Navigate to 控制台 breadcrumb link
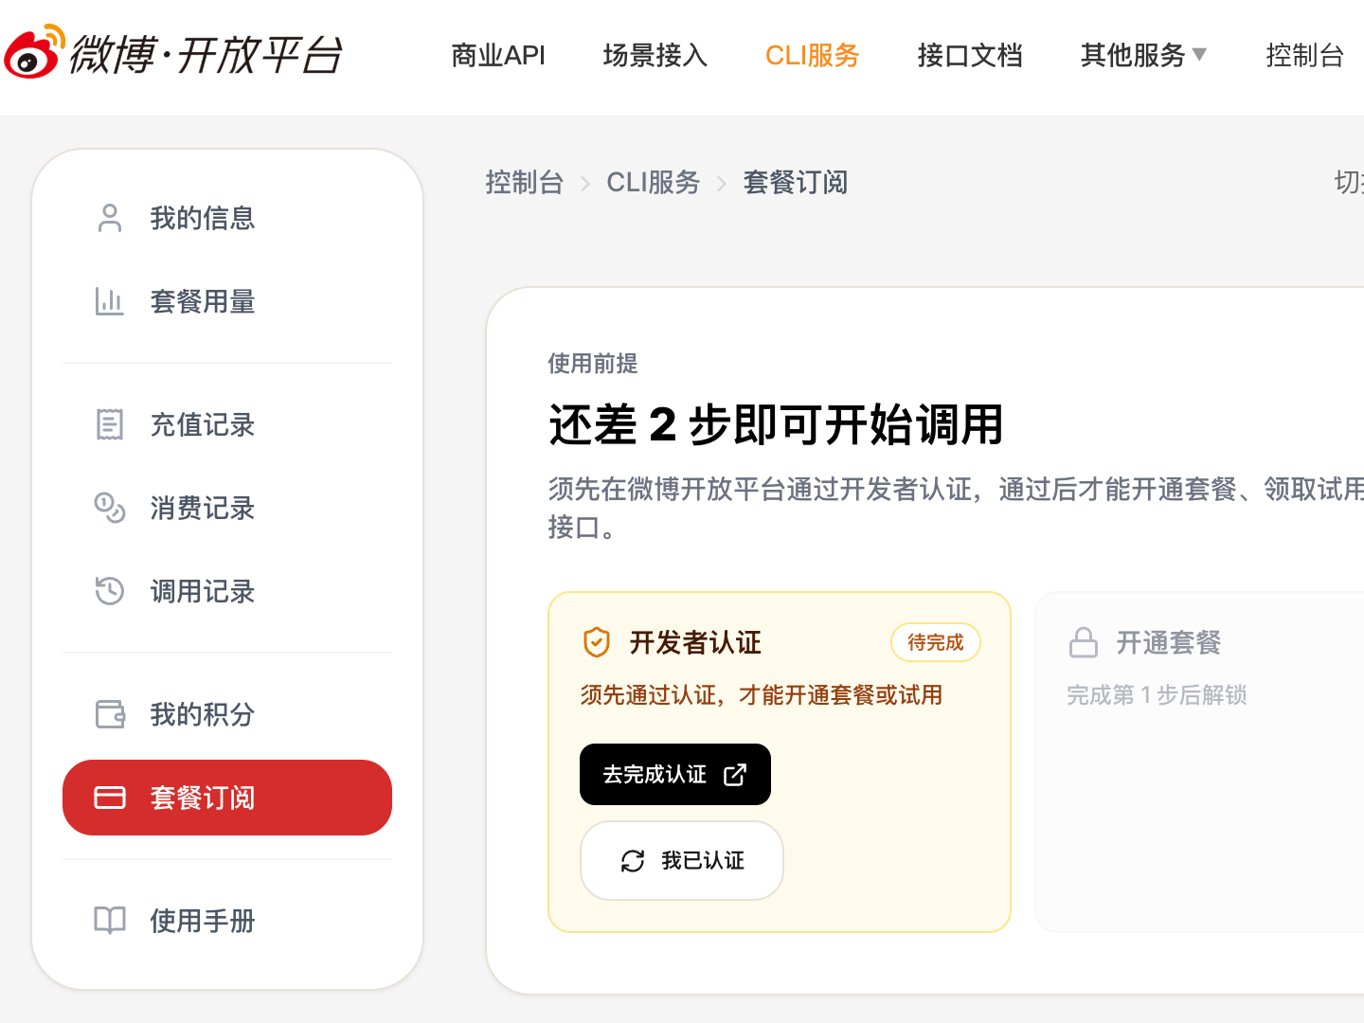This screenshot has width=1364, height=1023. [525, 182]
